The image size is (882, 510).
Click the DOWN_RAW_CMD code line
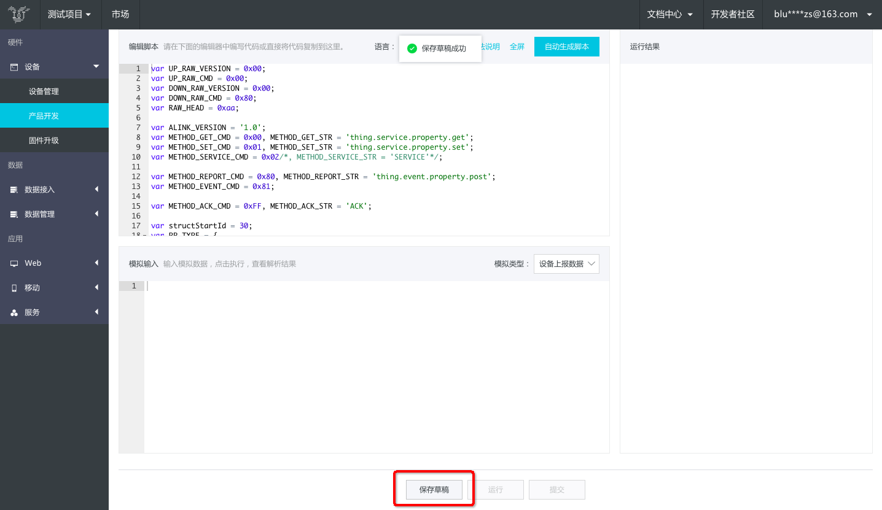pyautogui.click(x=203, y=98)
